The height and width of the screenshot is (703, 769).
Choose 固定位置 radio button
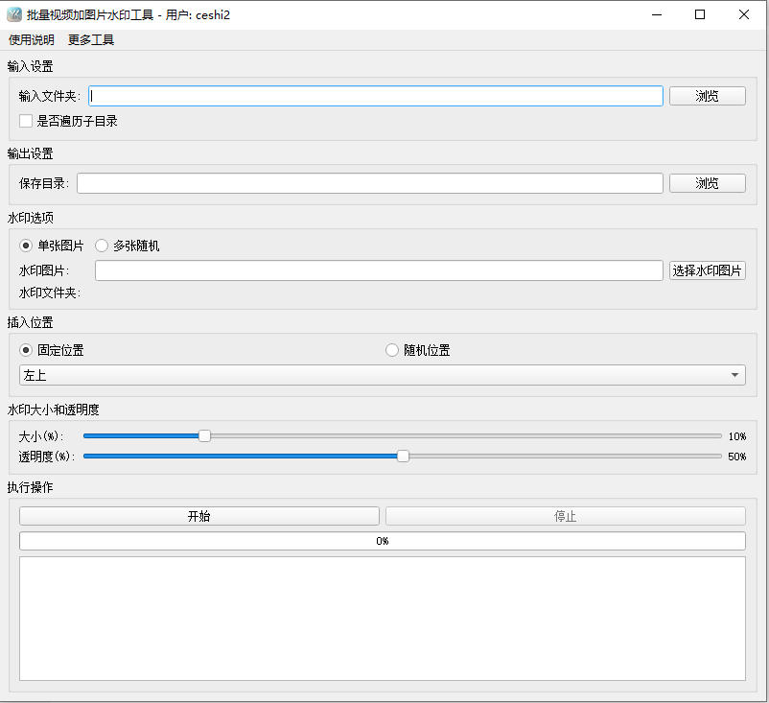26,350
